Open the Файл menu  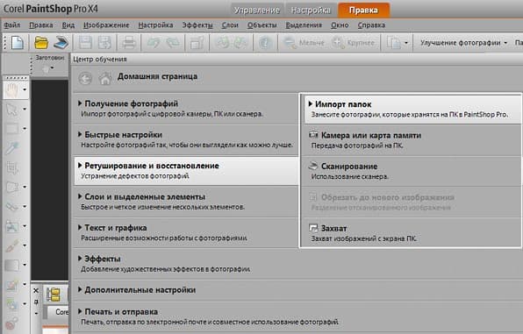pos(12,25)
